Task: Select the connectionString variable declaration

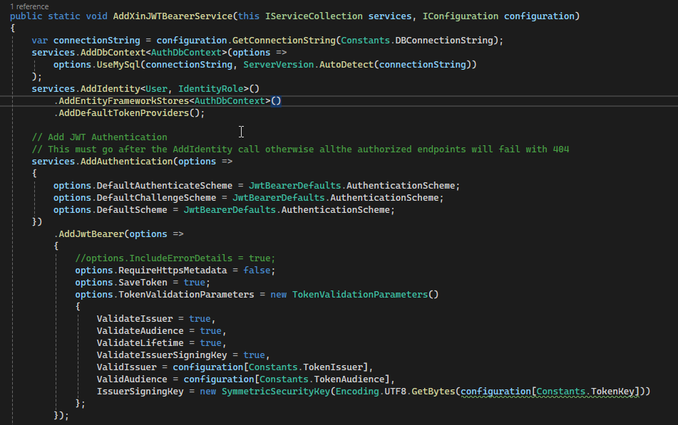Action: [96, 40]
